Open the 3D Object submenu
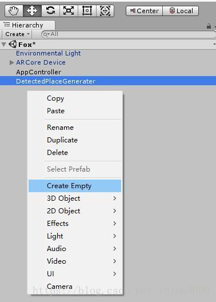216x302 pixels. (75, 198)
